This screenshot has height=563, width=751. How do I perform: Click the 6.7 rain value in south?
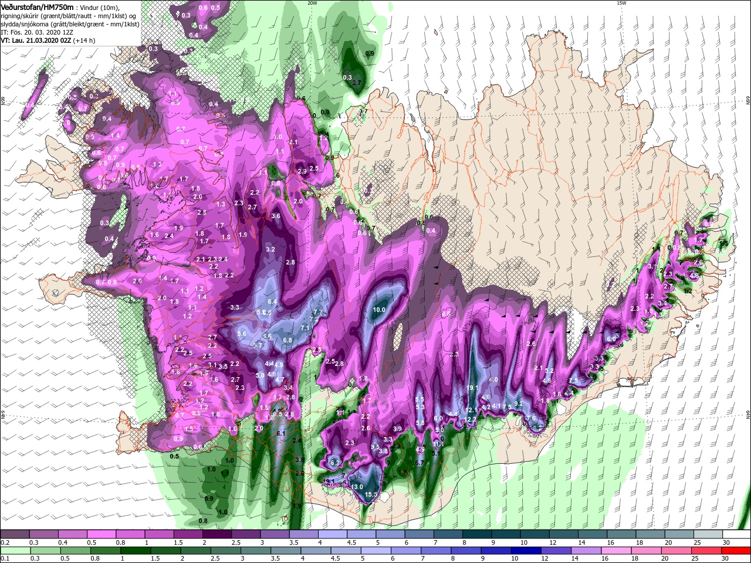(420, 463)
